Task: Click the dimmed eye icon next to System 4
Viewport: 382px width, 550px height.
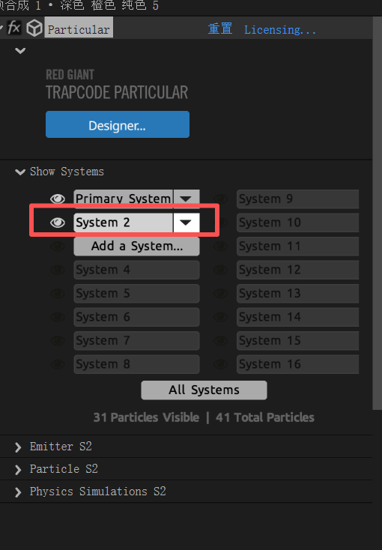Action: pyautogui.click(x=58, y=270)
